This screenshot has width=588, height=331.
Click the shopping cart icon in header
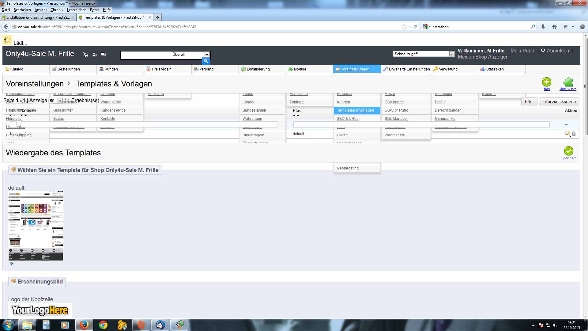86,55
